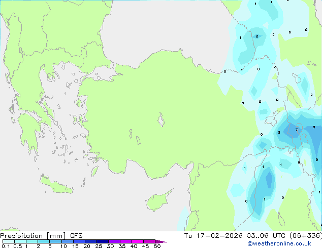Choose the 40–45 mm bright magenta swatch

[138, 241]
